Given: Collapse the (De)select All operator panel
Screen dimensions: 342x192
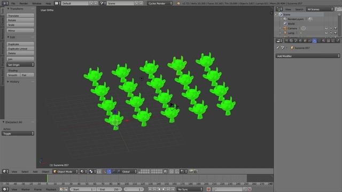Looking at the screenshot, I should pos(4,122).
